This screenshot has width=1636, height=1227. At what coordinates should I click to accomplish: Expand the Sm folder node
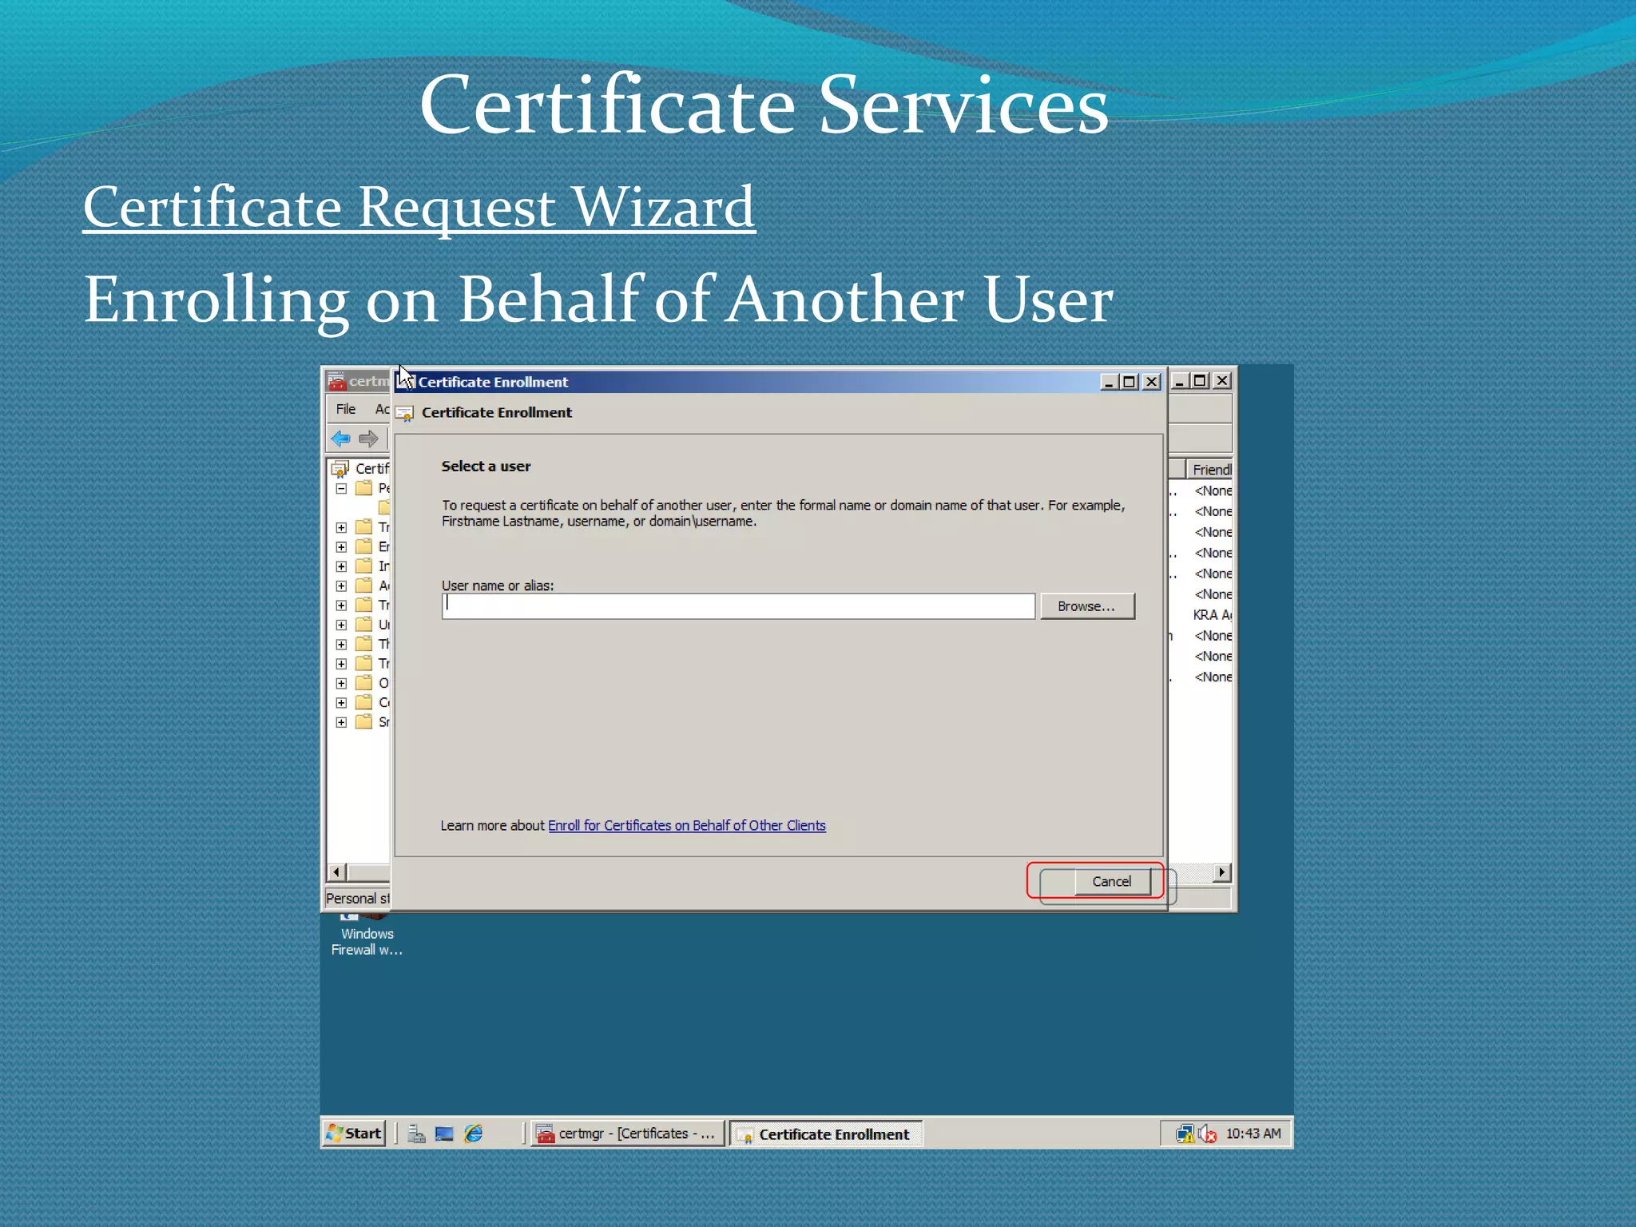(341, 722)
